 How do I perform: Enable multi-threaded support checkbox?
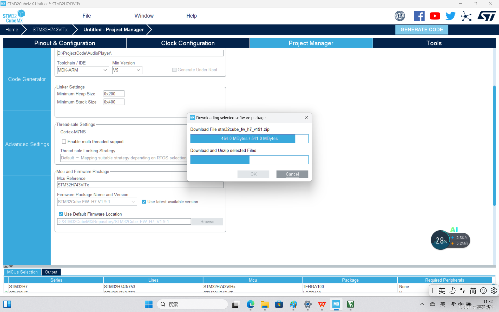click(x=64, y=141)
